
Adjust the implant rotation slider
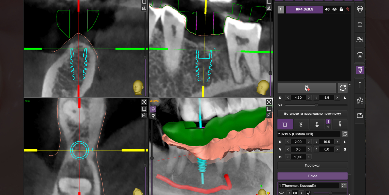(316, 105)
